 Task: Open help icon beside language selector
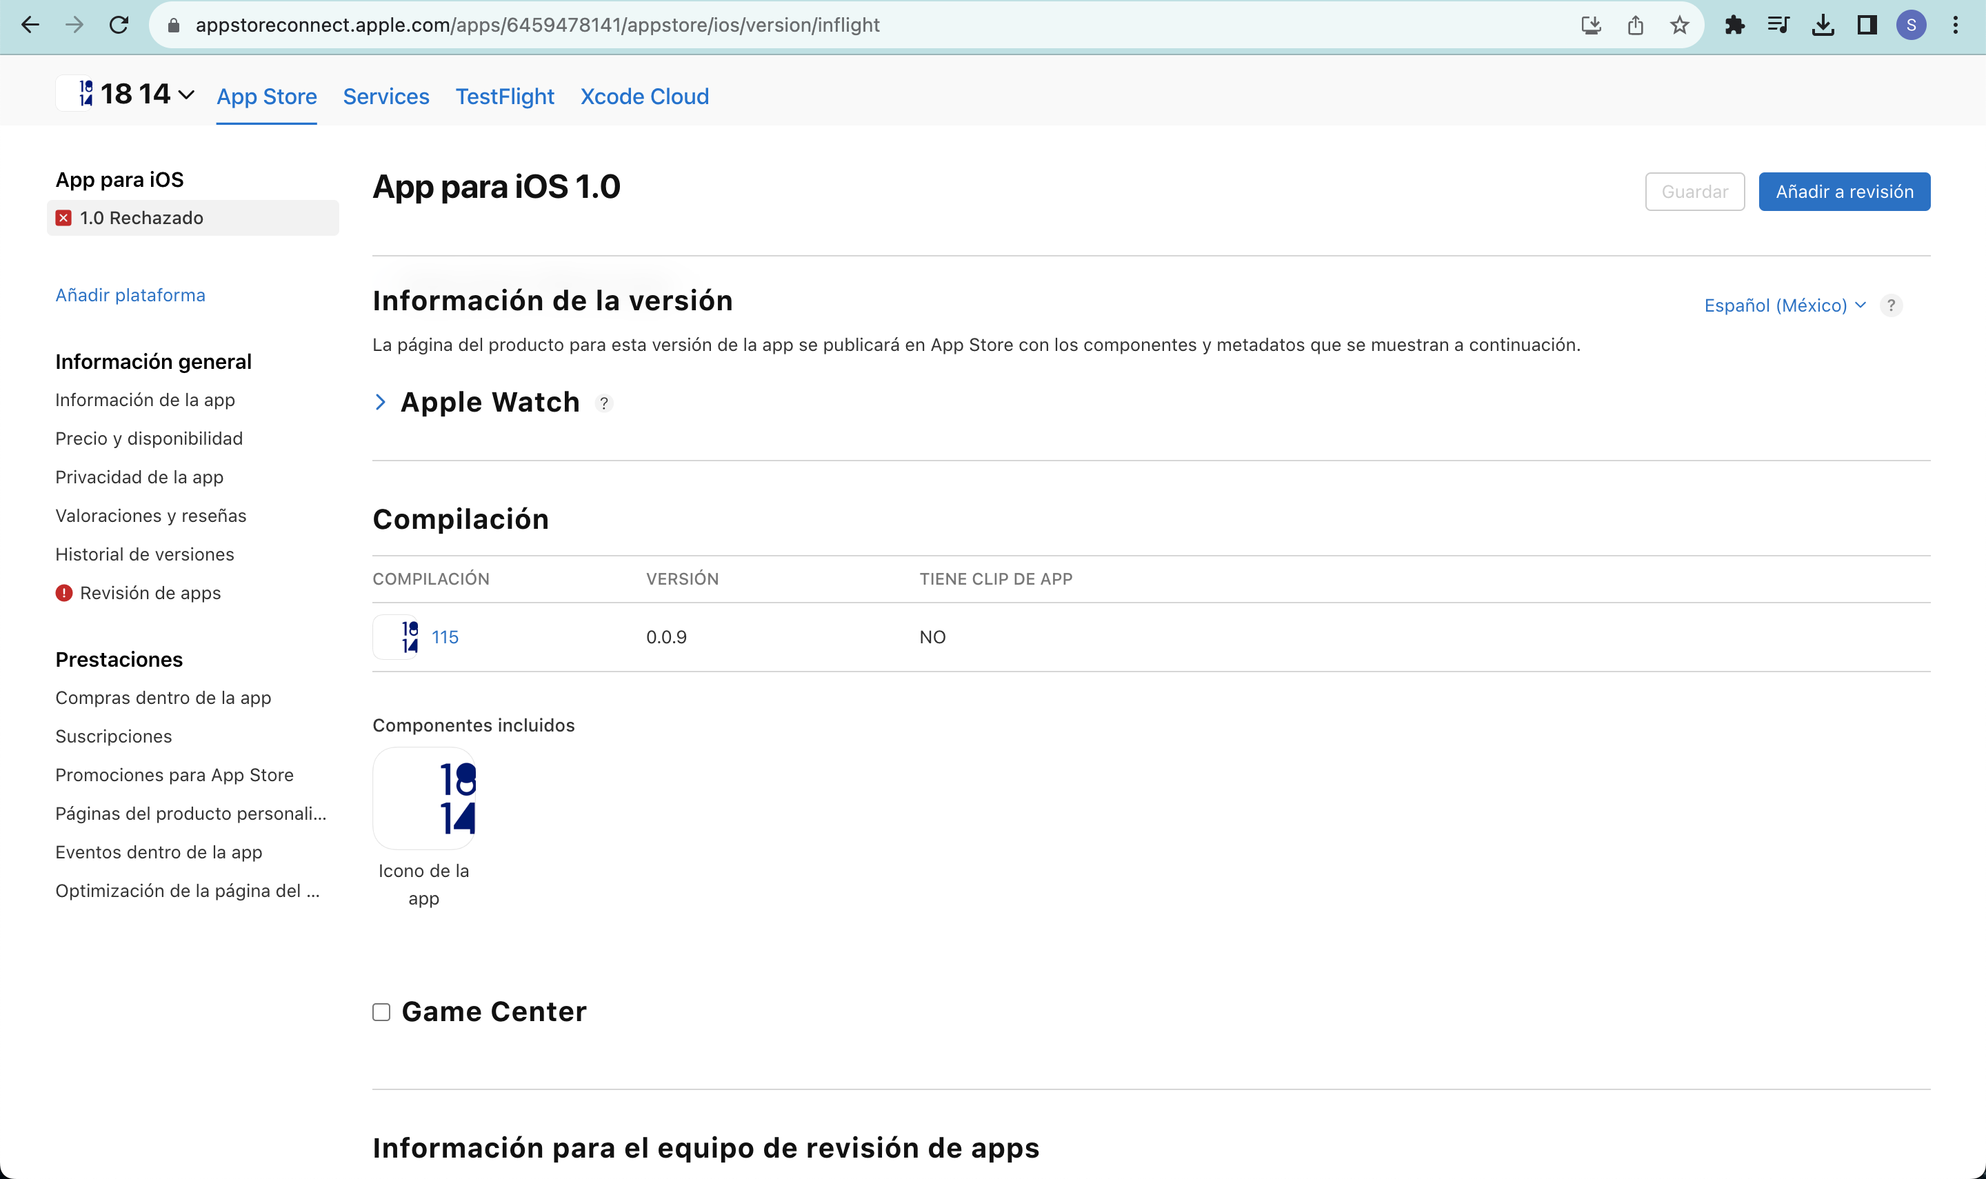(x=1891, y=306)
